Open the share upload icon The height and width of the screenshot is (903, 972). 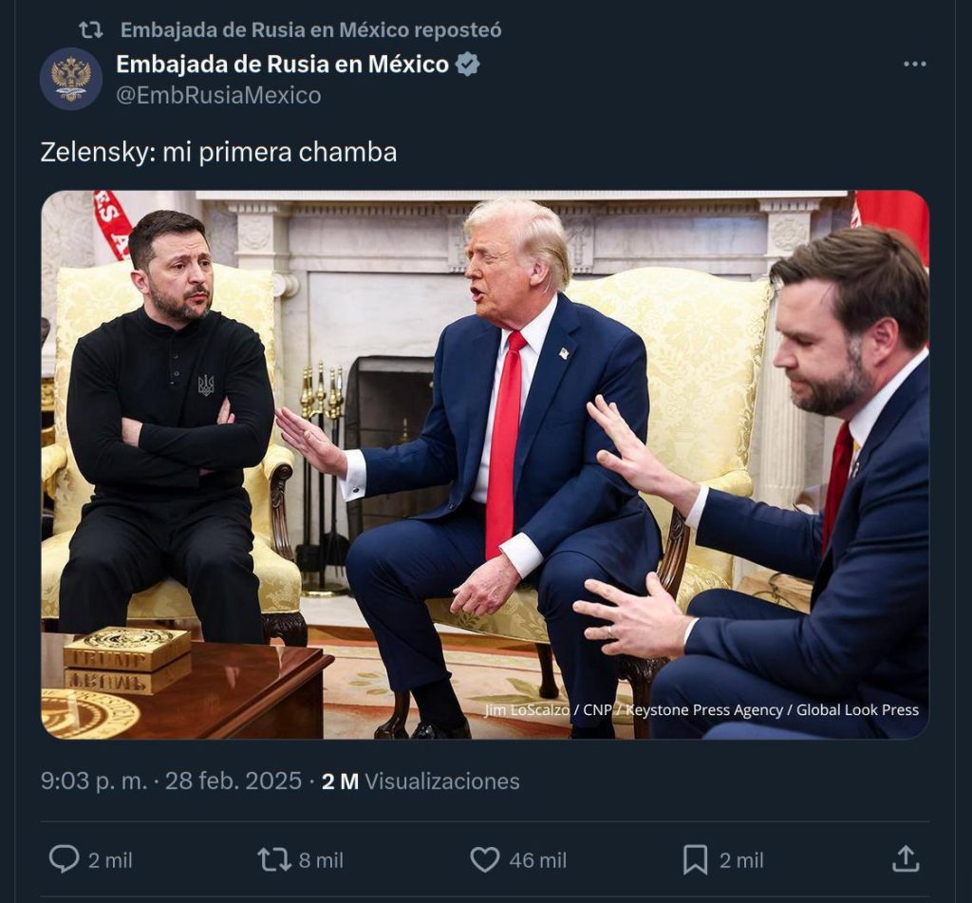[x=905, y=858]
